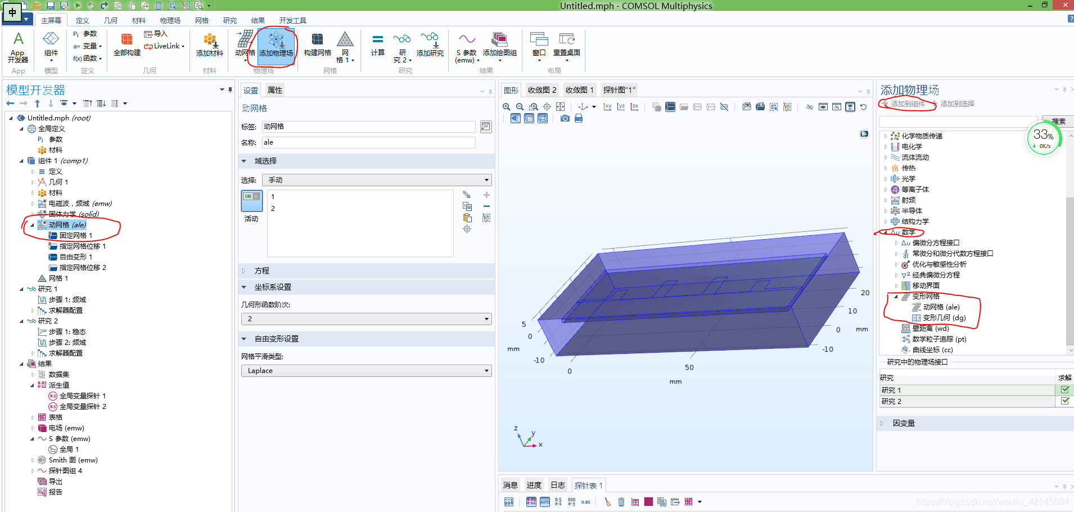The image size is (1074, 512).
Task: Click the minus icon to remove from the selection
Action: tap(486, 206)
